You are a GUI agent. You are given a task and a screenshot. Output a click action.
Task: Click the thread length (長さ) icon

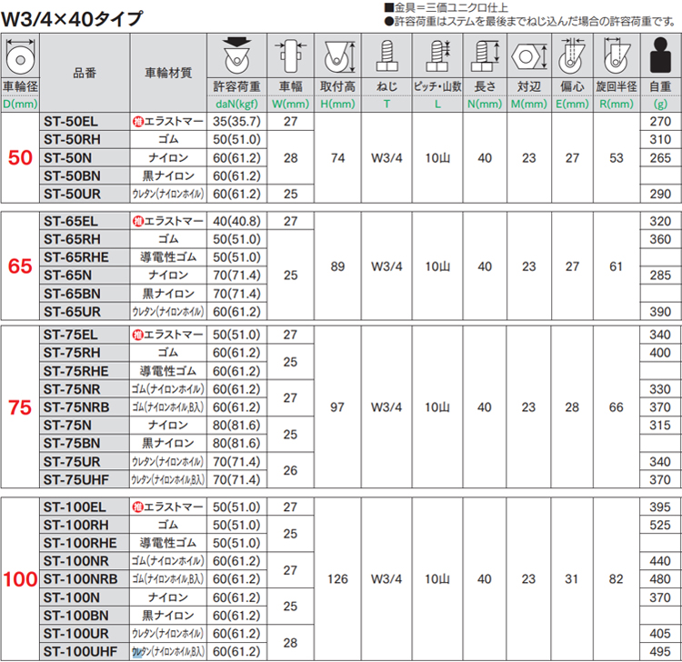click(x=484, y=57)
